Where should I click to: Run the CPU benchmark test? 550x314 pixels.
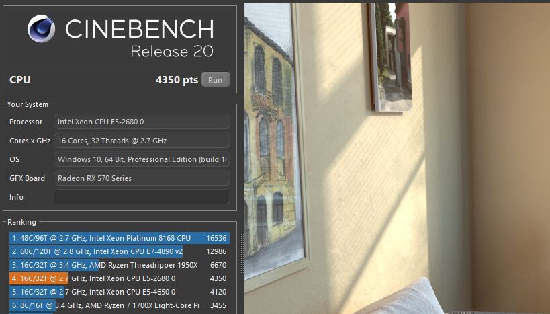[216, 80]
